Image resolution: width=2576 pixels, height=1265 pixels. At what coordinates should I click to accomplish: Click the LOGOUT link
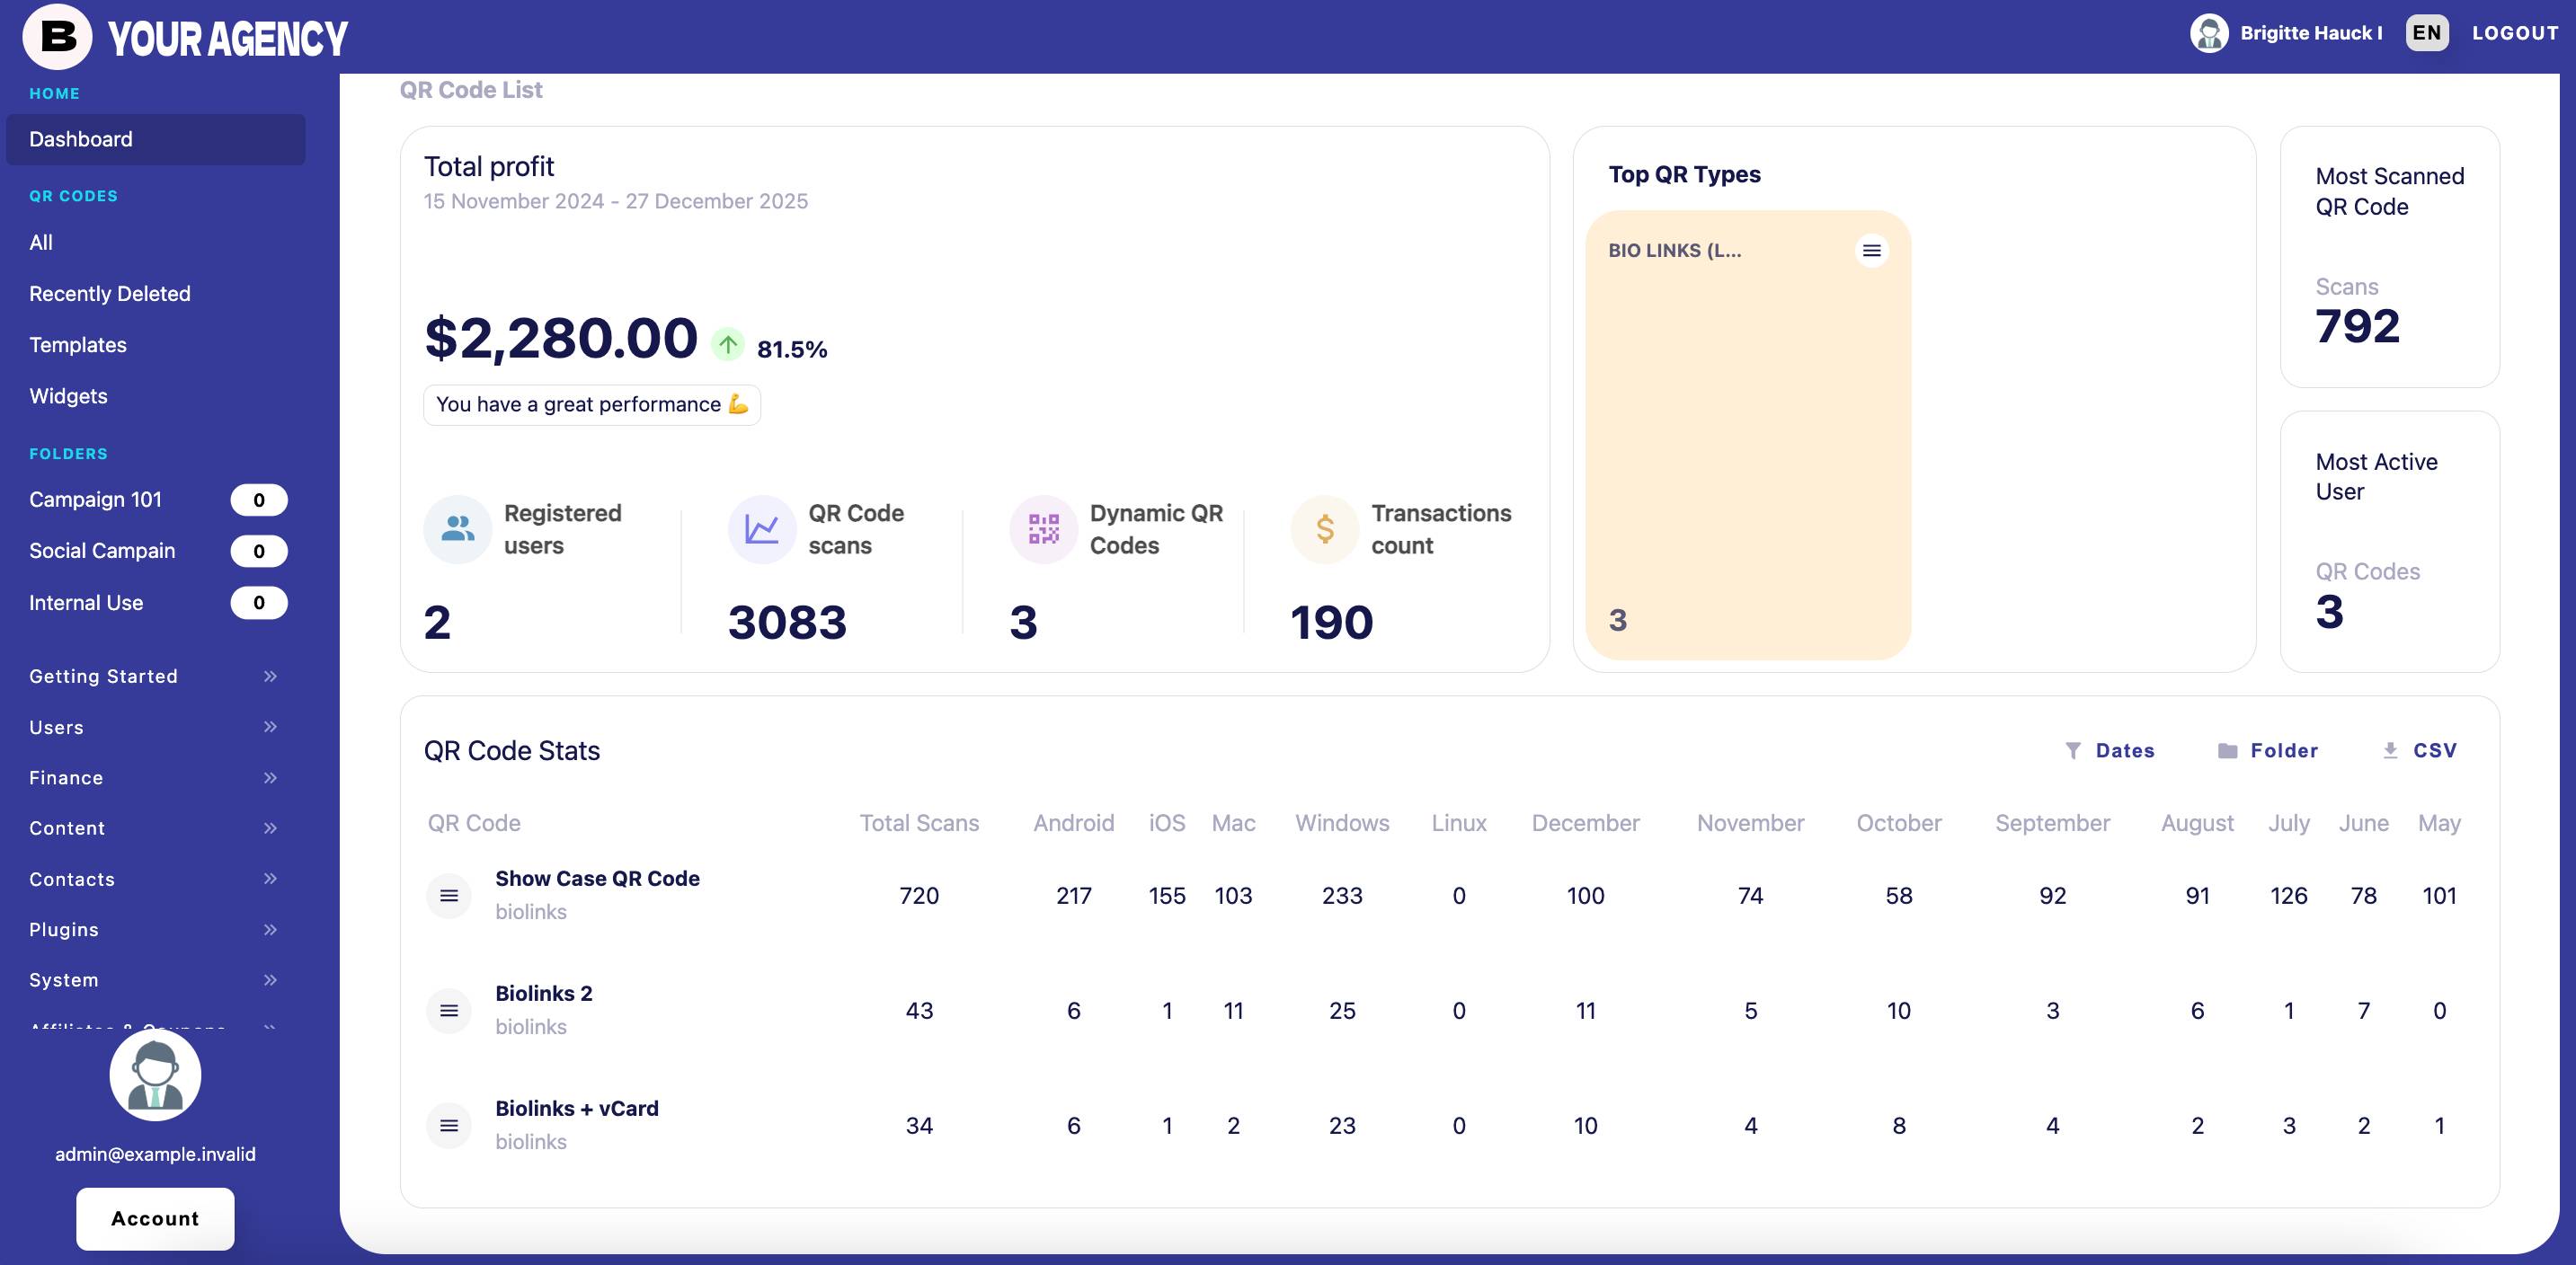tap(2515, 33)
